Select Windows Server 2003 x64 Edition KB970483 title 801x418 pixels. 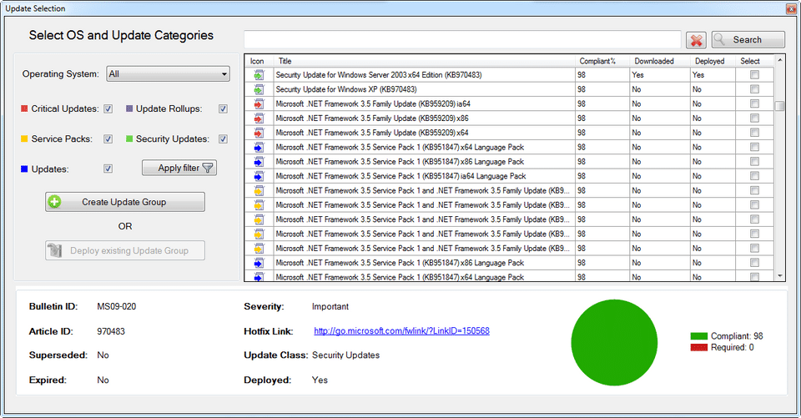[379, 74]
